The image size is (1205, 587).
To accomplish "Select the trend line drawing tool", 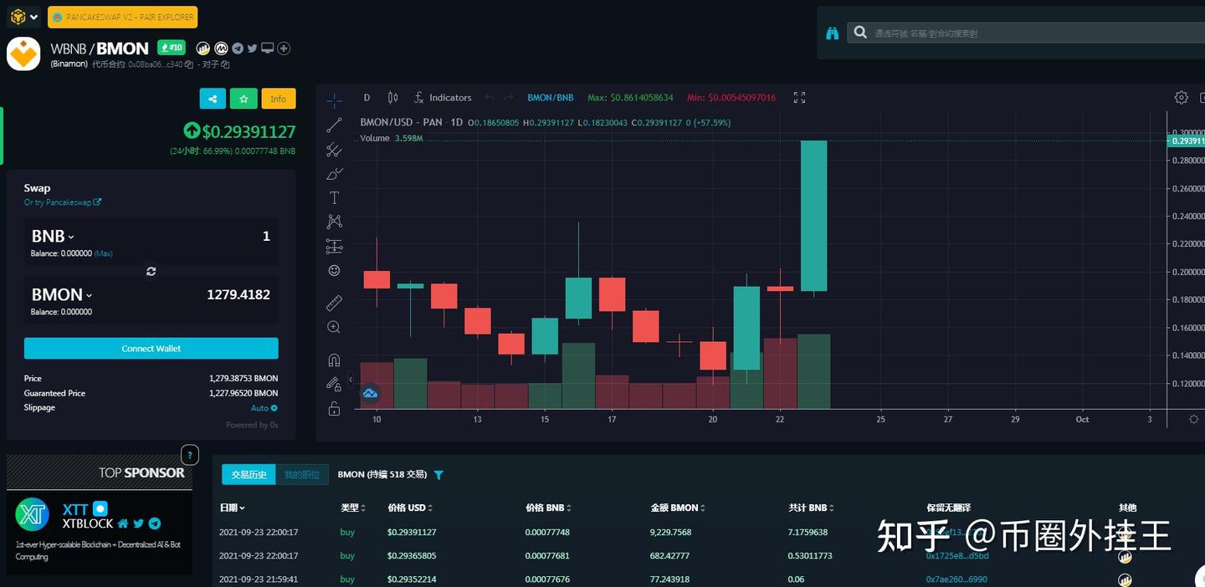I will [334, 125].
